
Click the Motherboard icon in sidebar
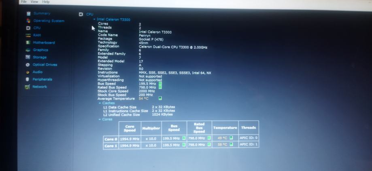tap(28, 42)
